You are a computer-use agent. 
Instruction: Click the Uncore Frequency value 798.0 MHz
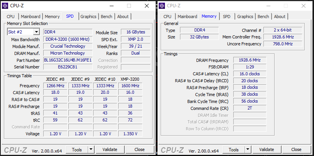coord(283,44)
